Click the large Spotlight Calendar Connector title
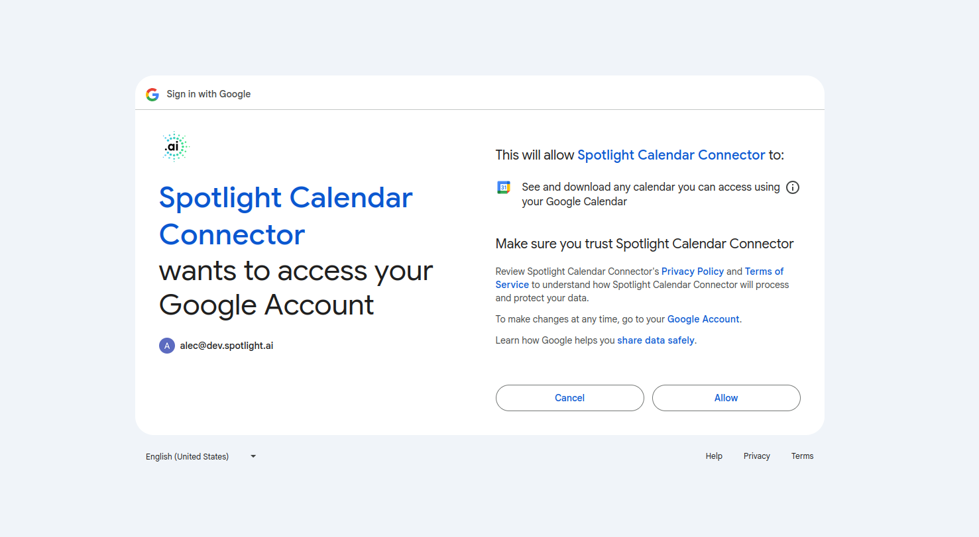Image resolution: width=979 pixels, height=537 pixels. (286, 216)
